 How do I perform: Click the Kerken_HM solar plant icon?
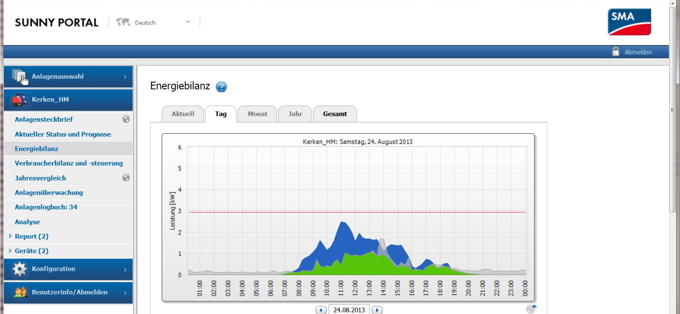pos(20,100)
